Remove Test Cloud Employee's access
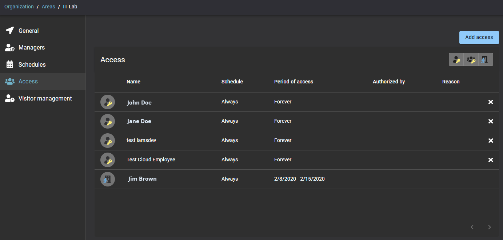 [x=491, y=160]
